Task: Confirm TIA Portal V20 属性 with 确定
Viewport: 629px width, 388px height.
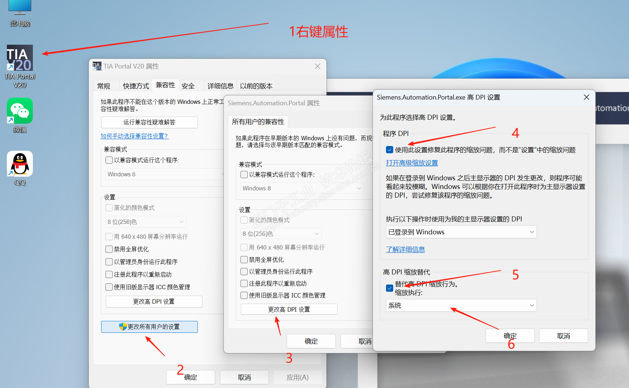Action: point(191,377)
